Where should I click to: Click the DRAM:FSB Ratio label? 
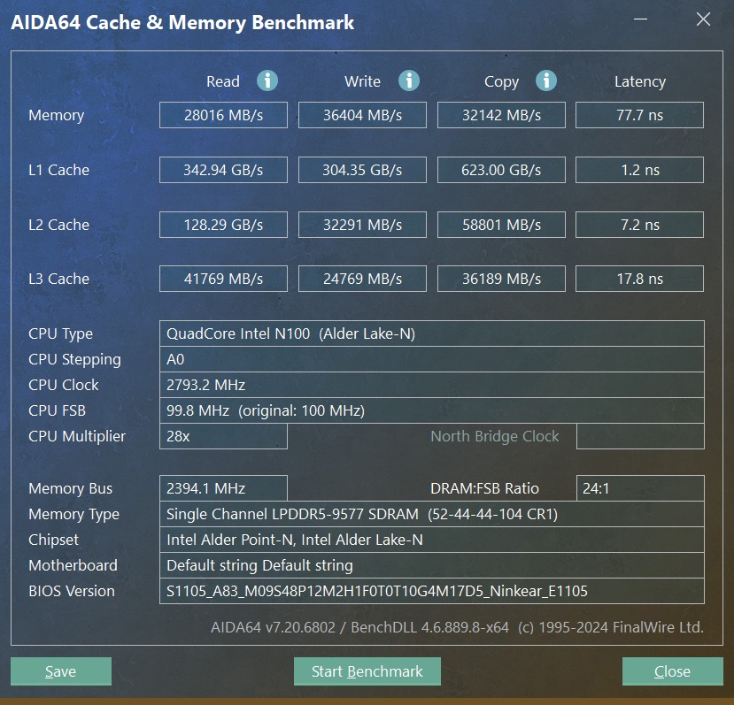click(484, 488)
